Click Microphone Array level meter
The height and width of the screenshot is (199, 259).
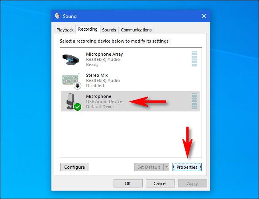coord(194,59)
